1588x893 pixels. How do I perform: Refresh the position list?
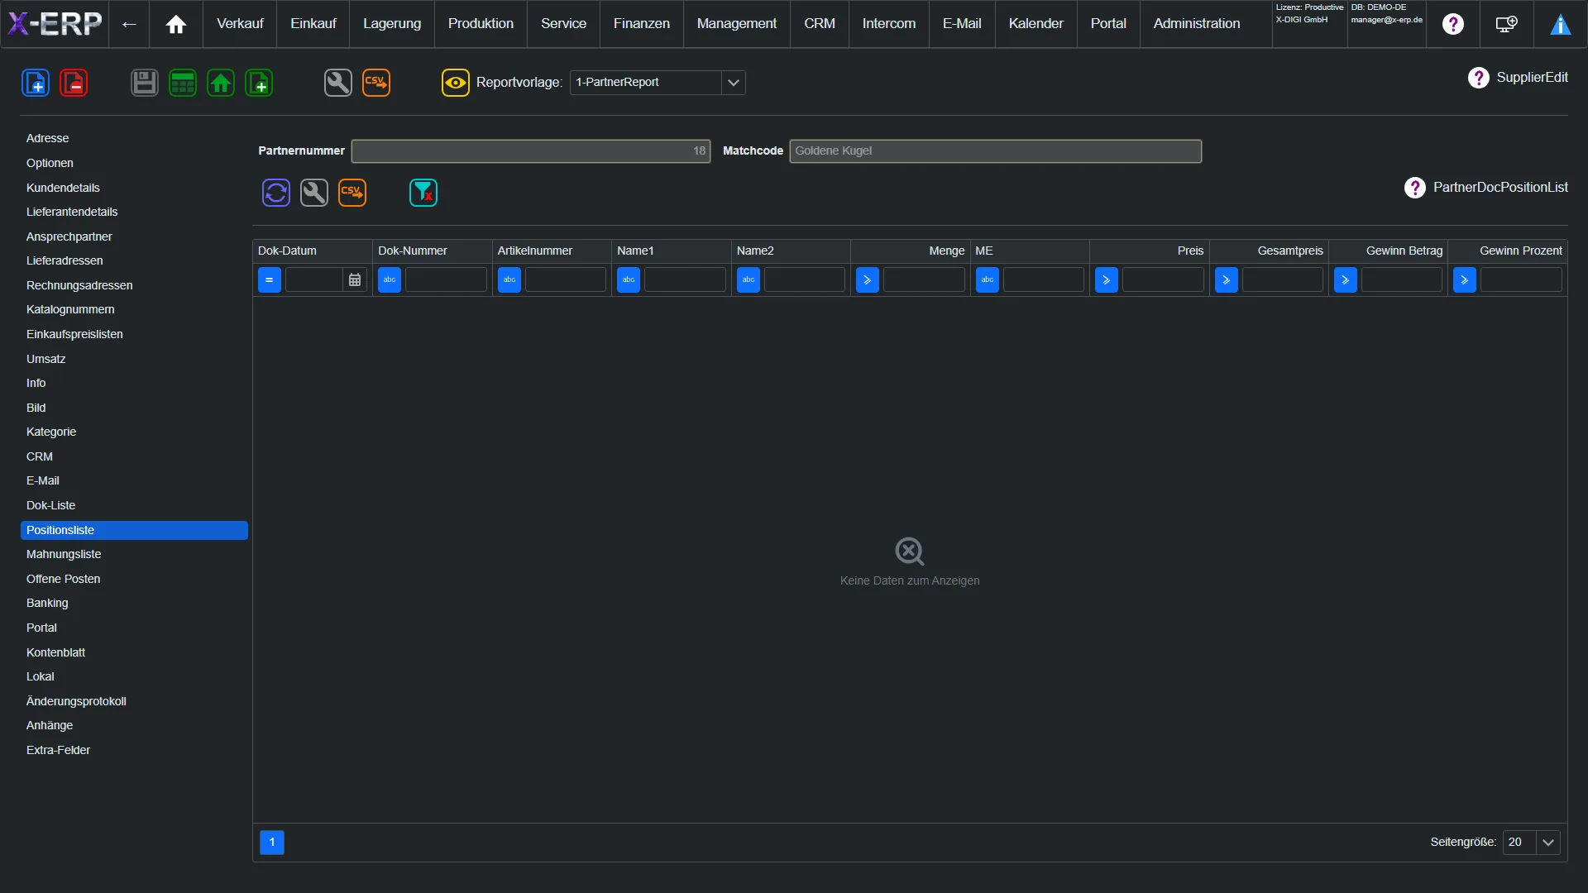click(276, 193)
